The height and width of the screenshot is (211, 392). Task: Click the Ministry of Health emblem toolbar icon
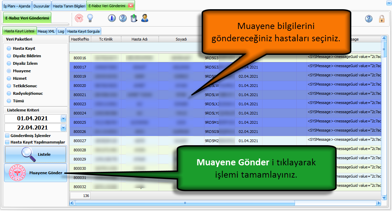click(x=79, y=18)
